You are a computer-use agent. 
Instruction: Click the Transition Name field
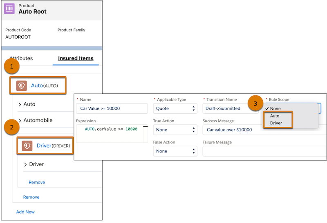coord(231,108)
